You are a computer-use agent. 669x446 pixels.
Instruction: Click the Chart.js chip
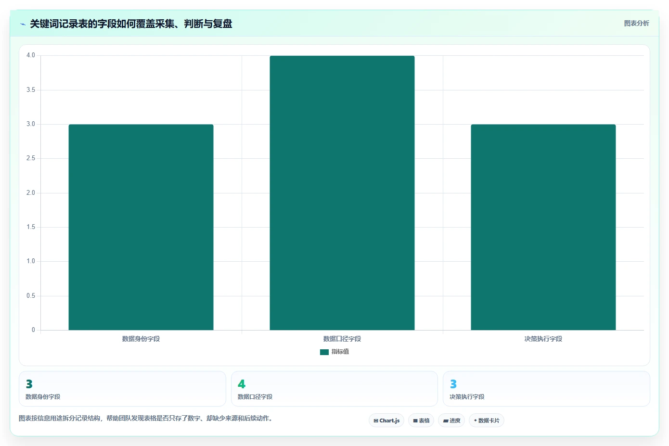[386, 421]
